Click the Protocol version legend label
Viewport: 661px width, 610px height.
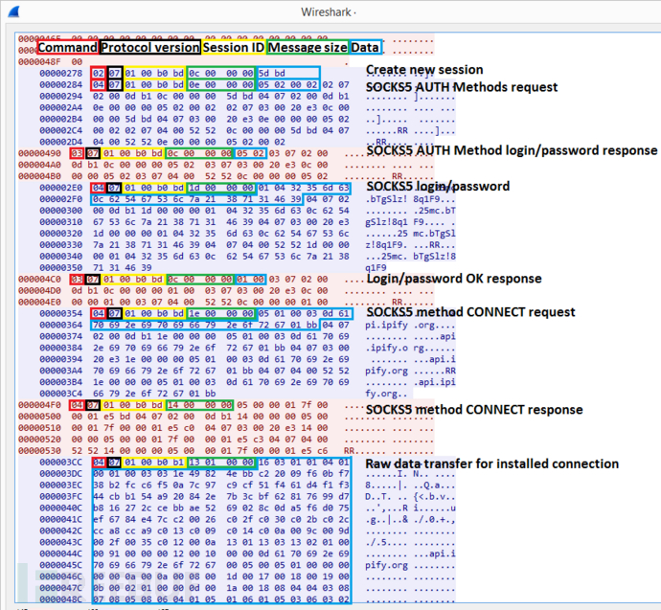click(149, 47)
